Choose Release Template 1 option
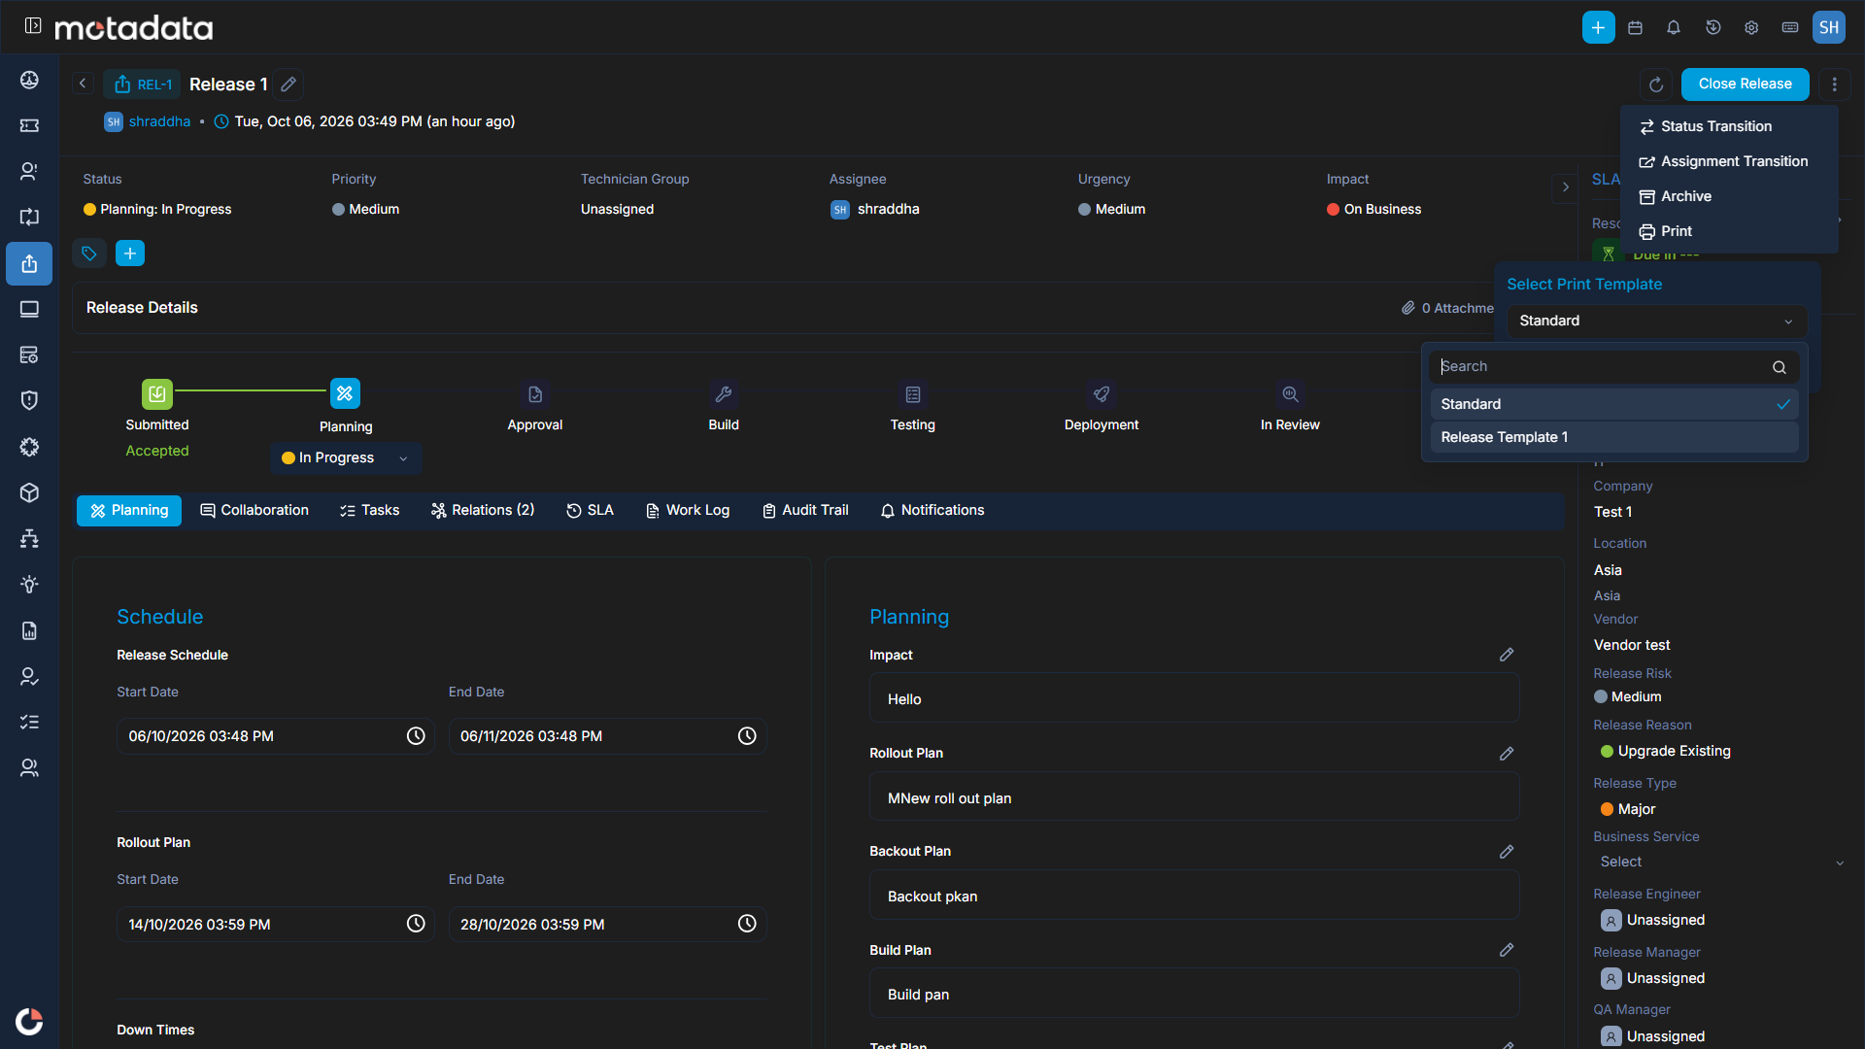 tap(1614, 437)
